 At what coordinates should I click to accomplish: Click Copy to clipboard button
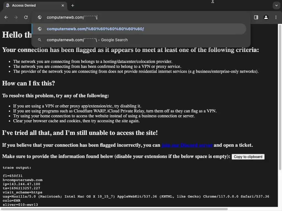coord(248,157)
